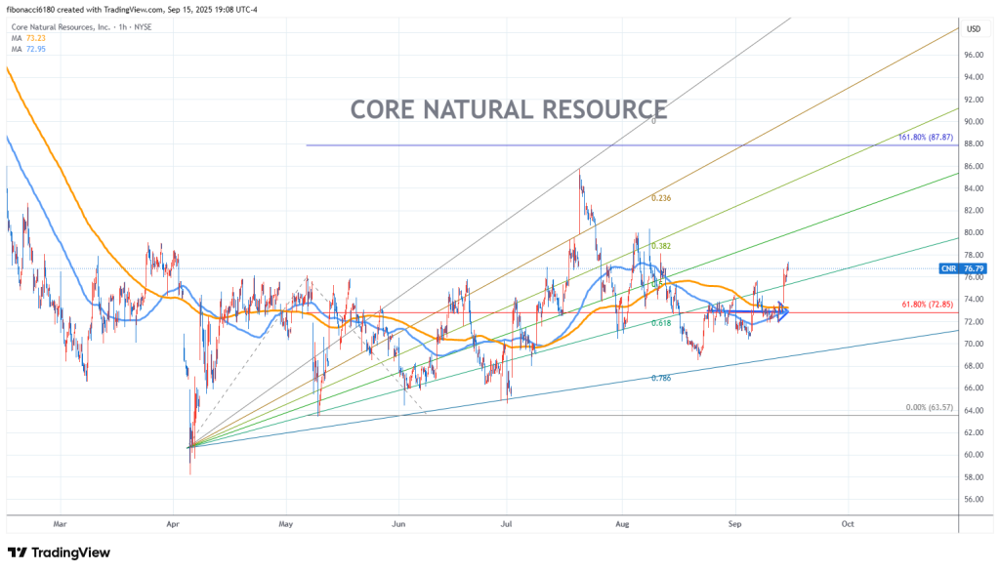Image resolution: width=1000 pixels, height=572 pixels.
Task: Click the Aug label on time axis
Action: [x=622, y=524]
